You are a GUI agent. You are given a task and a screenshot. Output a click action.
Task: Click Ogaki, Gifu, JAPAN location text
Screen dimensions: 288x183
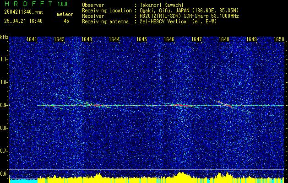189,11
